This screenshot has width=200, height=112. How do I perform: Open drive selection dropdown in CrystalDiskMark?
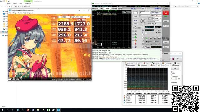[80, 17]
